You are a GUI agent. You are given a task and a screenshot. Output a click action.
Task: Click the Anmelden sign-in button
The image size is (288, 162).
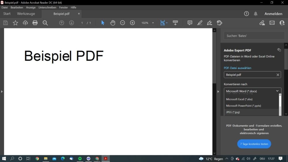(273, 14)
